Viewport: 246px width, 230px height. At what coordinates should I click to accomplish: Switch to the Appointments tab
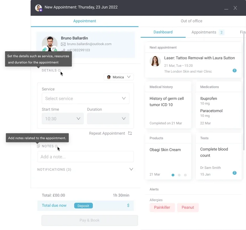pyautogui.click(x=203, y=32)
